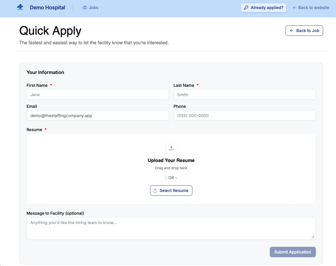Follow the Back to website link

pyautogui.click(x=311, y=8)
